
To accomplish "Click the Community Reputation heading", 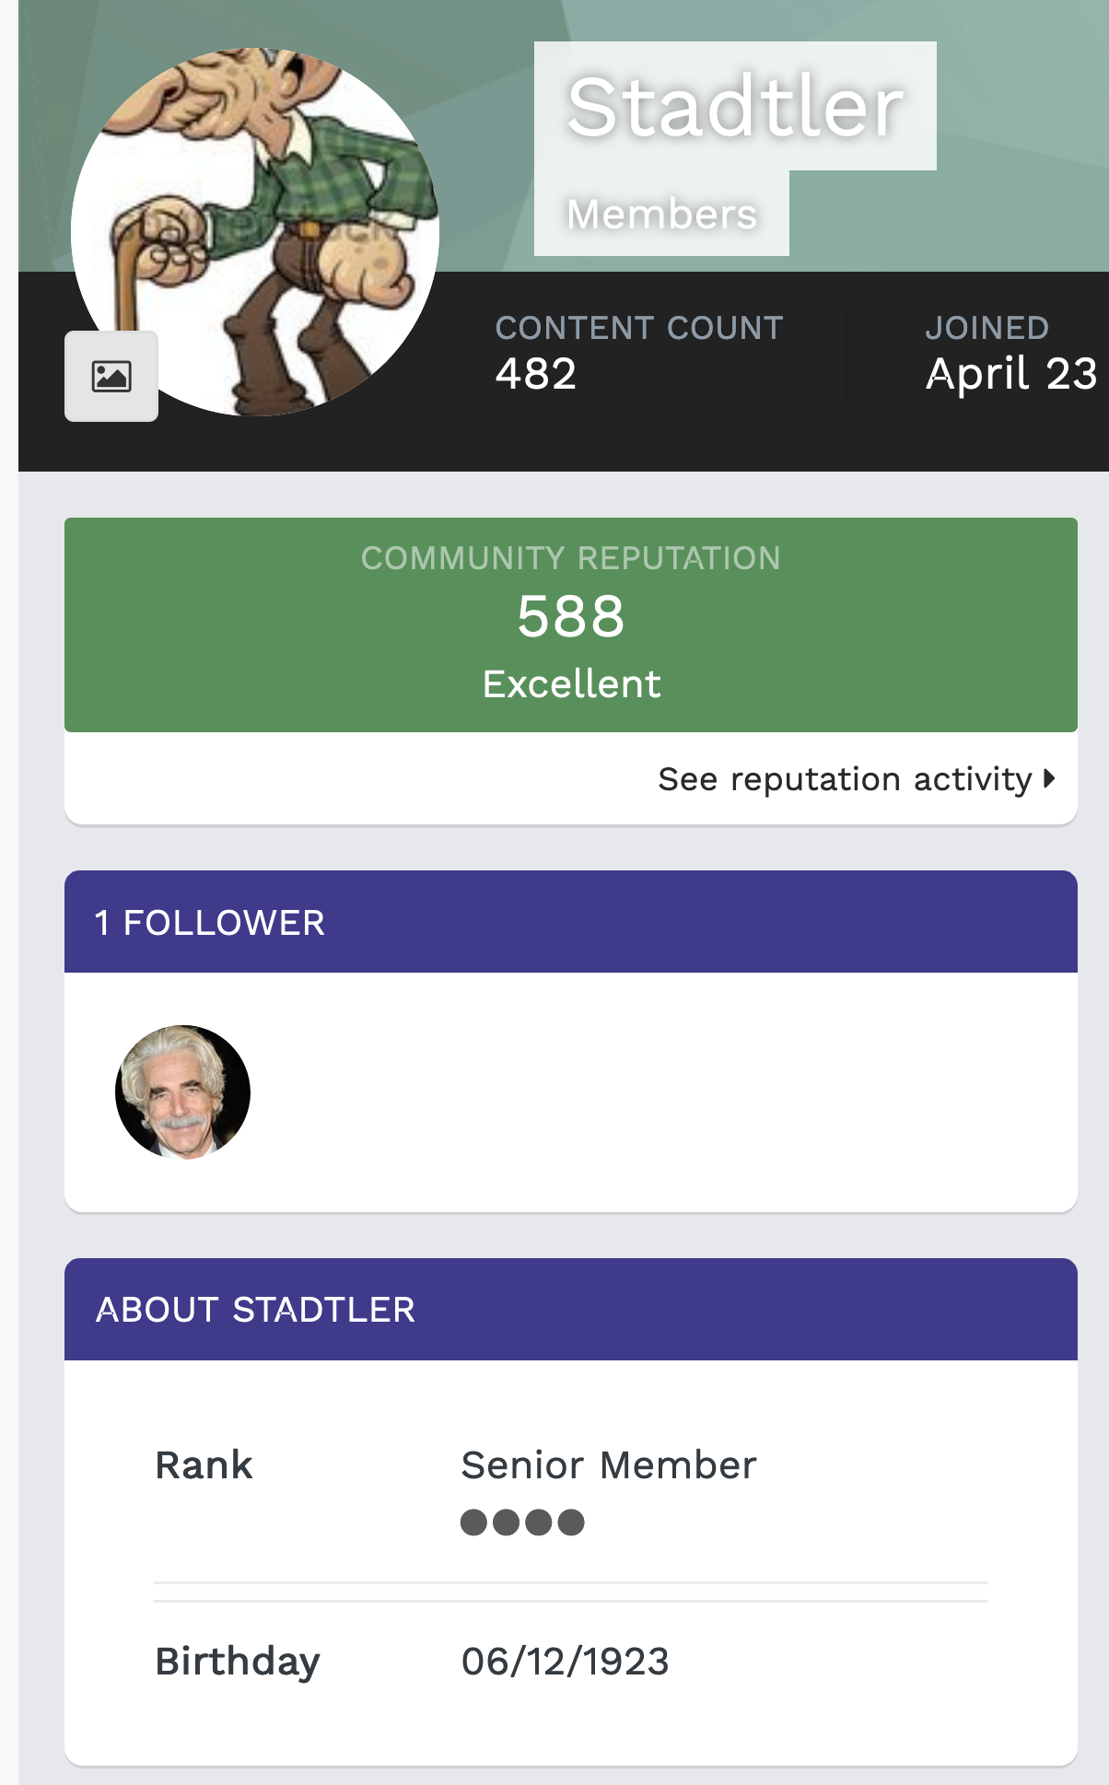I will pyautogui.click(x=571, y=558).
